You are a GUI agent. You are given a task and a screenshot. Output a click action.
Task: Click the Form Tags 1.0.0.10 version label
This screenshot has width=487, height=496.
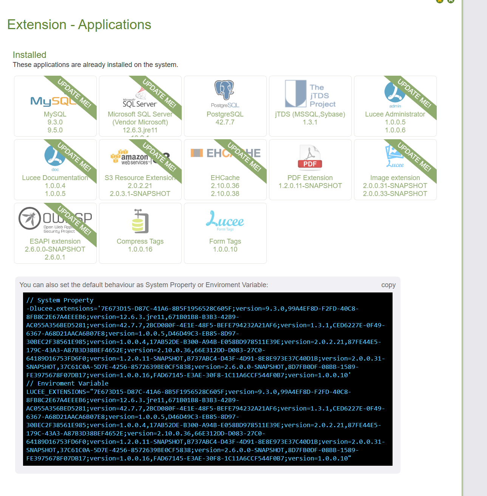click(225, 249)
